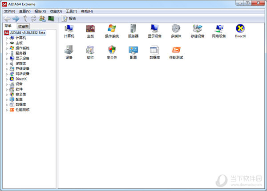The image size is (267, 191).
Task: Select 安全性 in the tree
Action: click(x=21, y=94)
